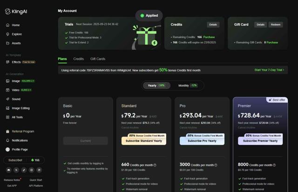This screenshot has height=192, width=298.
Task: Click the Free forever text on Basic plan
Action: click(70, 123)
